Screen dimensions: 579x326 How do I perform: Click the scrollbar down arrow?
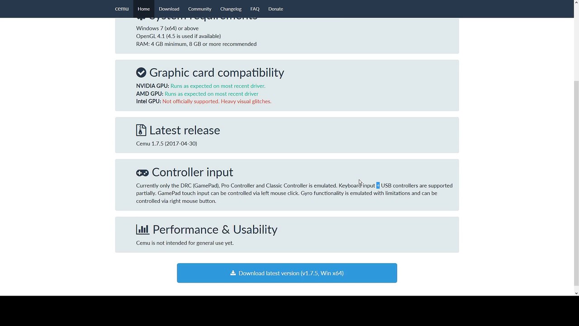576,293
